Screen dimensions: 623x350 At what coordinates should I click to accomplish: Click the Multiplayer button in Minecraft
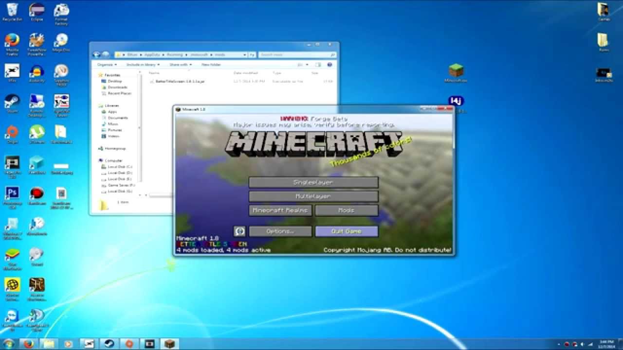313,196
